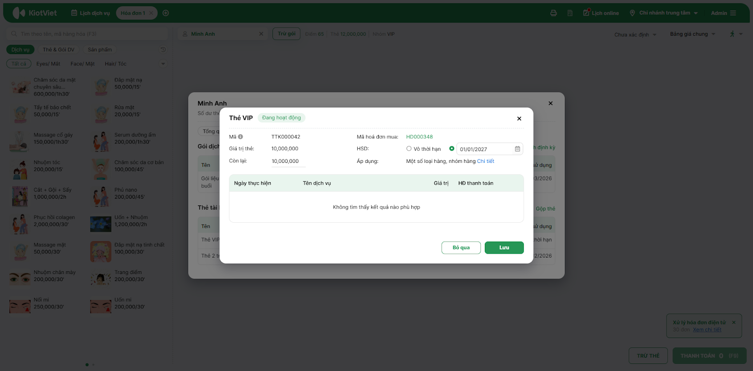Click the HĐ thanh toán column header

click(476, 183)
